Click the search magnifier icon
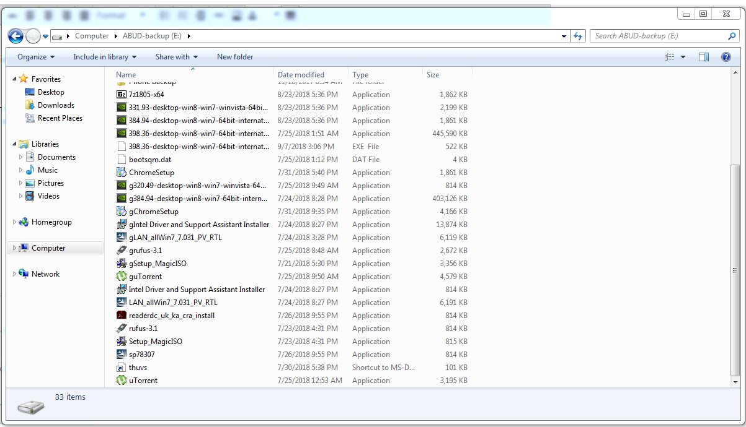Viewport: 746px width, 427px height. click(732, 36)
